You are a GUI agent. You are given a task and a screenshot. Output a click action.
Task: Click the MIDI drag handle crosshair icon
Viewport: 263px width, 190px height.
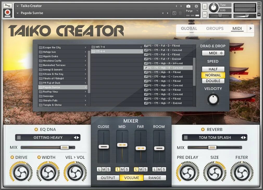[221, 53]
